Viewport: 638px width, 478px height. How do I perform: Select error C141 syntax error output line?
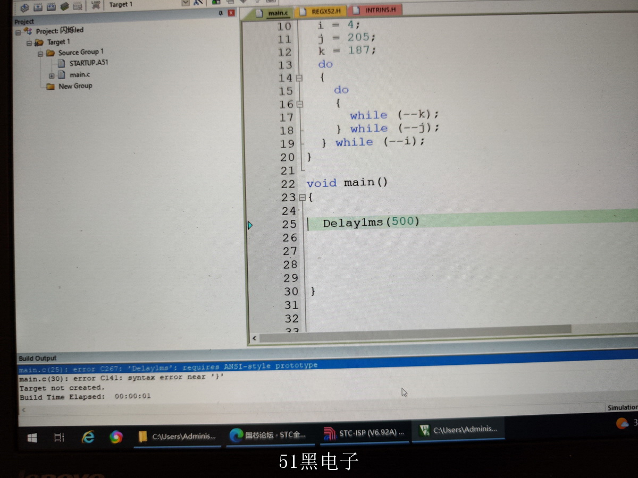pos(122,378)
